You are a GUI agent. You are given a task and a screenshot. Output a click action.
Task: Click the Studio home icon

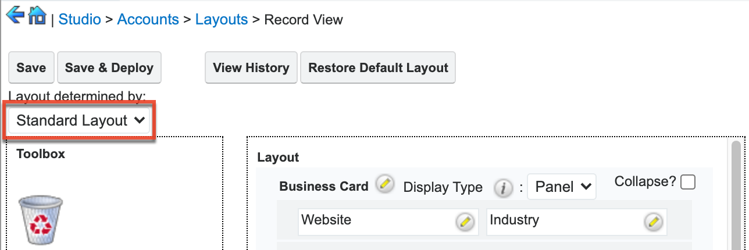point(37,15)
